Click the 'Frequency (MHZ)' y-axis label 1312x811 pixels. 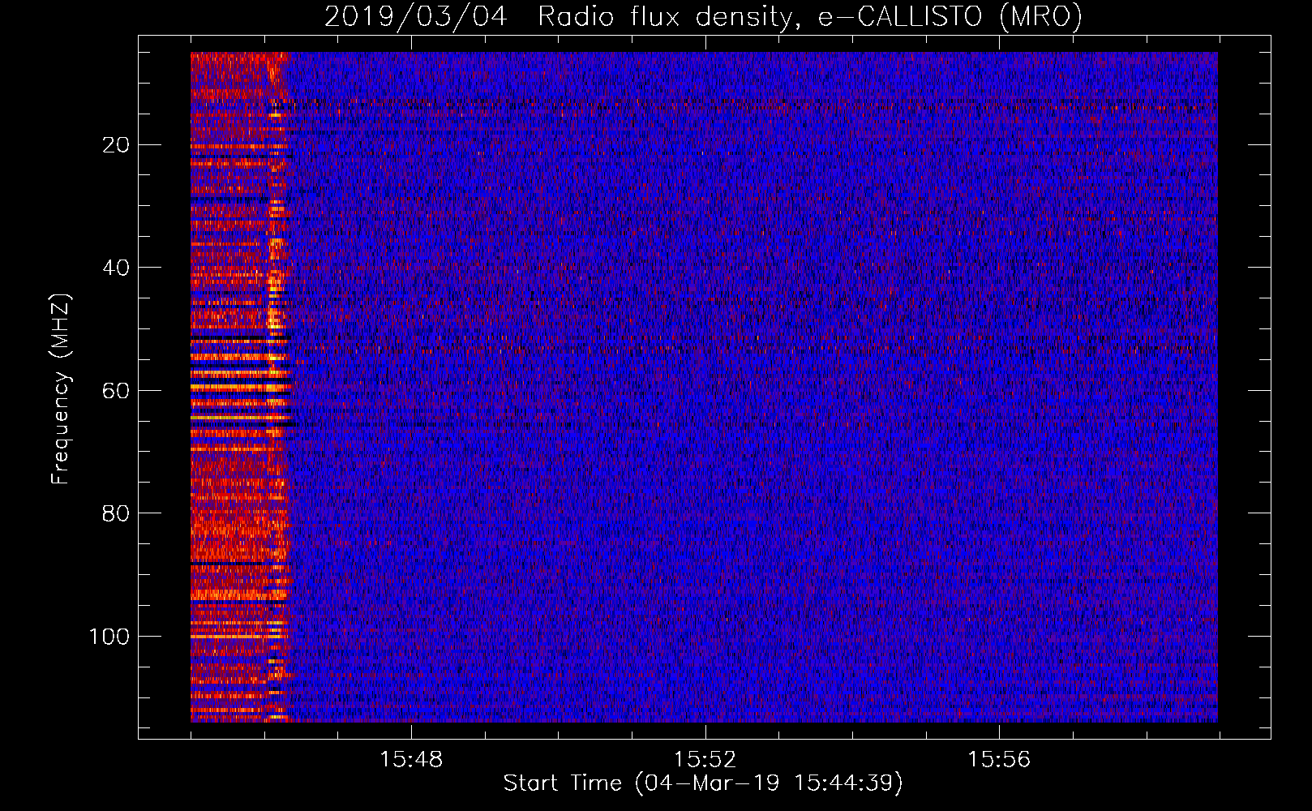coord(61,388)
